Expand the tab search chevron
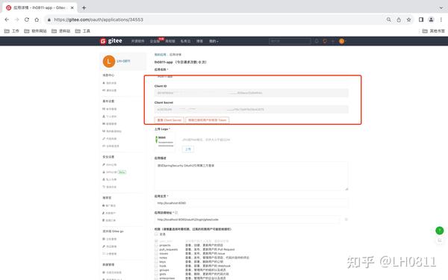448x280 pixels. (441, 7)
